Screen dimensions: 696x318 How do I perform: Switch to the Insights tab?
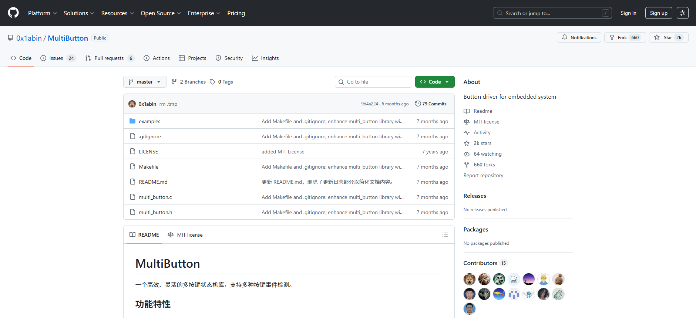[265, 58]
